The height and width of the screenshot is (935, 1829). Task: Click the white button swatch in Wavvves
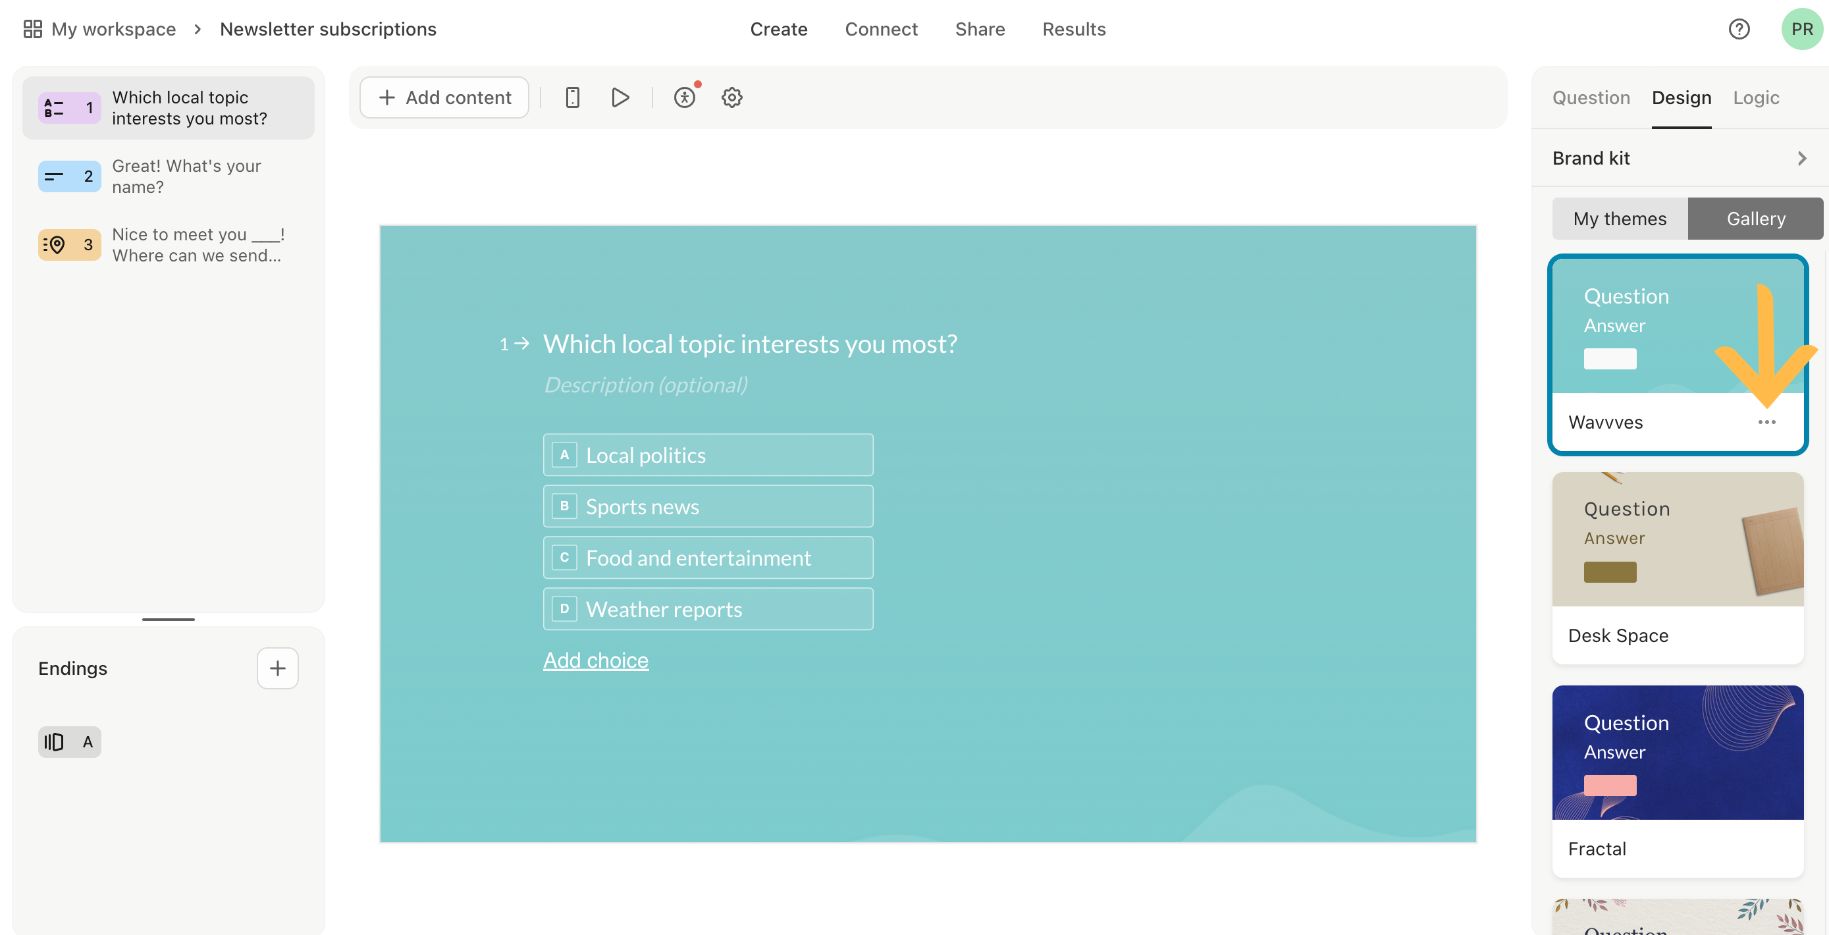pos(1610,358)
